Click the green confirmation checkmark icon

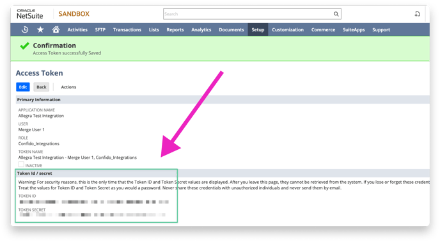pyautogui.click(x=25, y=46)
